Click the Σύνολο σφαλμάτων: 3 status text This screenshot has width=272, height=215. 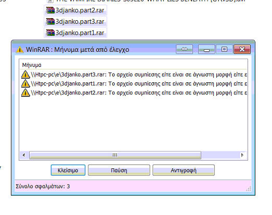coord(43,187)
